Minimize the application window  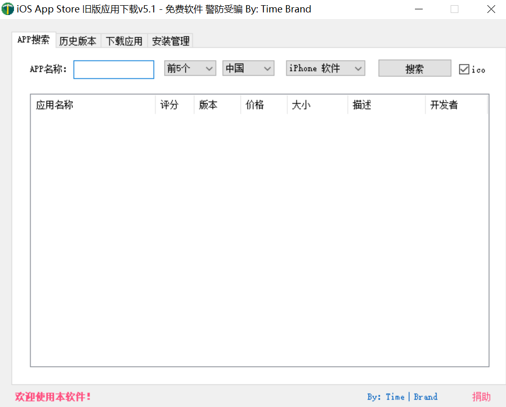[x=418, y=9]
